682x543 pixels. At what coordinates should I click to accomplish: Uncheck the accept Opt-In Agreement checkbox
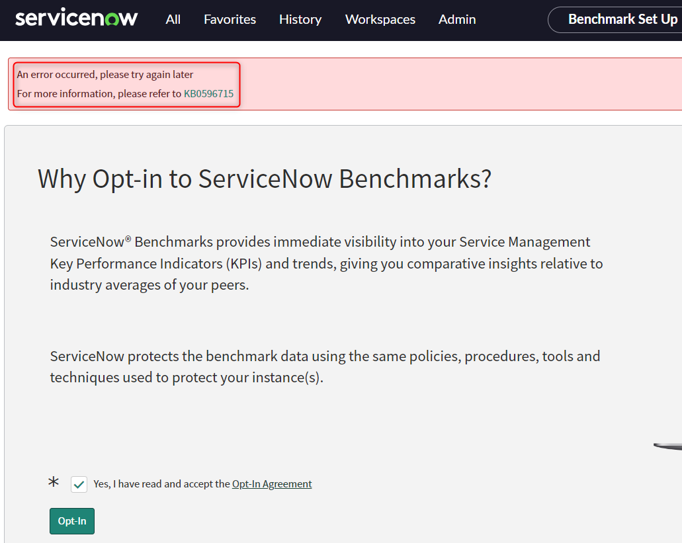(79, 484)
